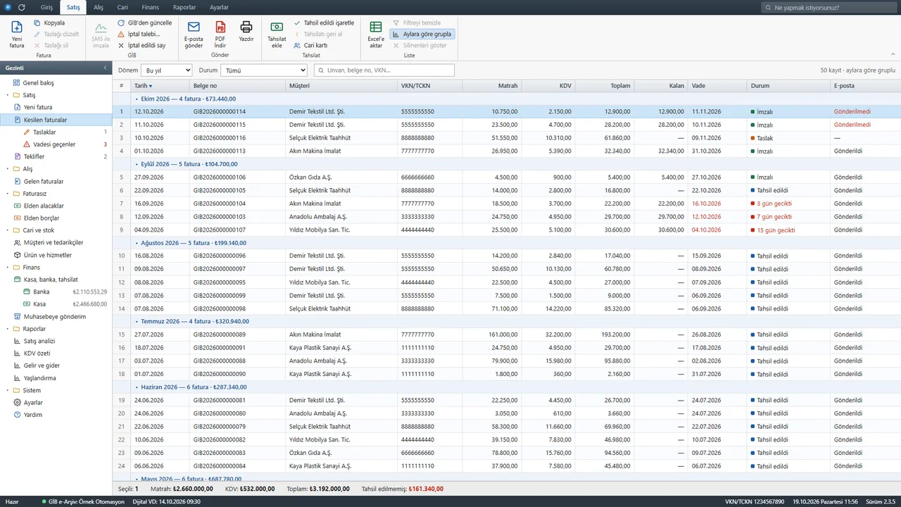901x507 pixels.
Task: Open the Dönem dropdown showing Bu yıl
Action: [x=166, y=70]
